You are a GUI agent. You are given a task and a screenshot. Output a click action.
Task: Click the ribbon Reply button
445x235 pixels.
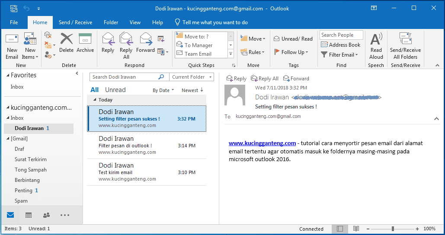pyautogui.click(x=108, y=43)
